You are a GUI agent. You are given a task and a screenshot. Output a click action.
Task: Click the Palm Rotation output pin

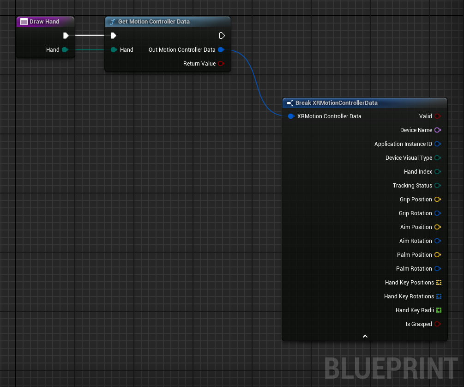coord(438,269)
